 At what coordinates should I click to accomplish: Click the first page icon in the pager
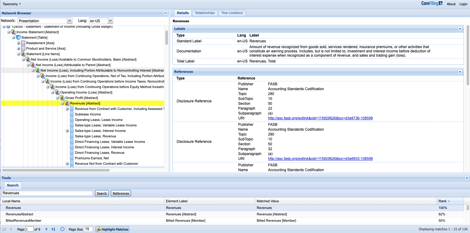(x=4, y=229)
